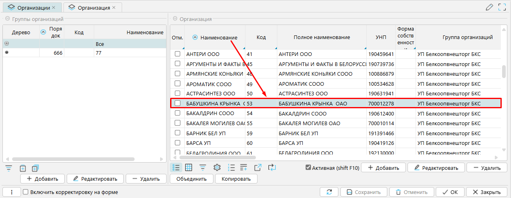511x198 pixels.
Task: Select the БАКАЛДРИН СООО row
Action: (210, 113)
